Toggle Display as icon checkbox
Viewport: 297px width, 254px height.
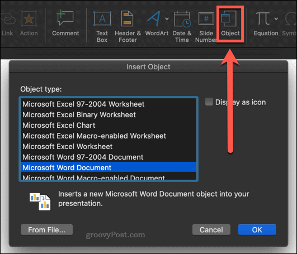[209, 102]
